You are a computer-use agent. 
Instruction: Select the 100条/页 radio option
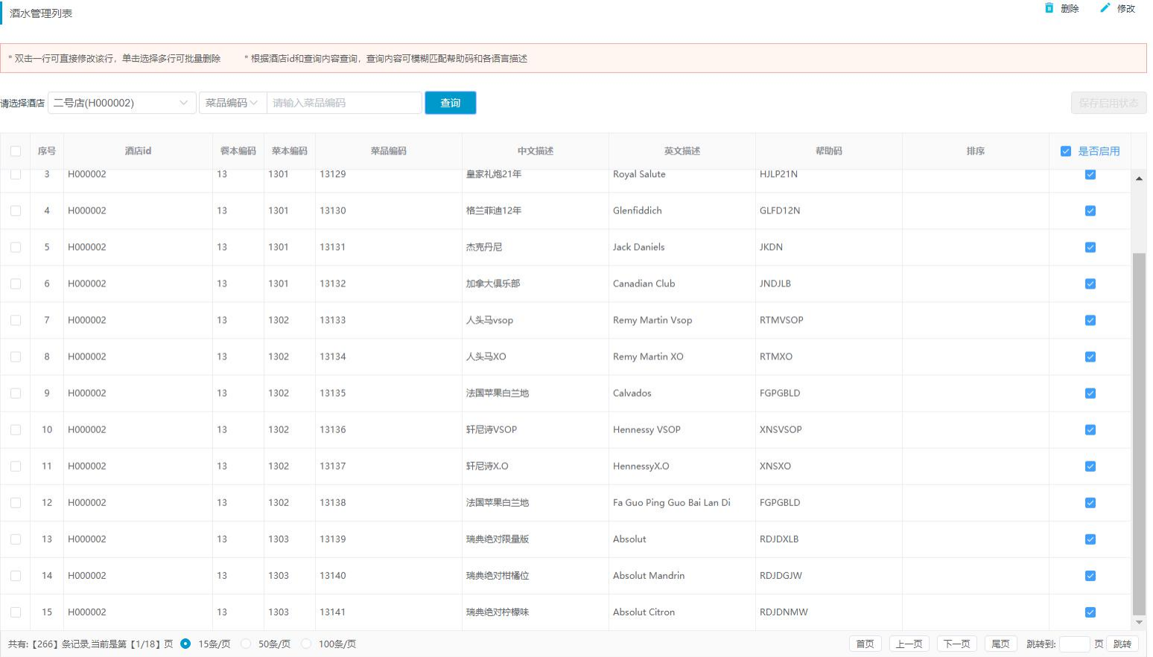click(x=306, y=644)
